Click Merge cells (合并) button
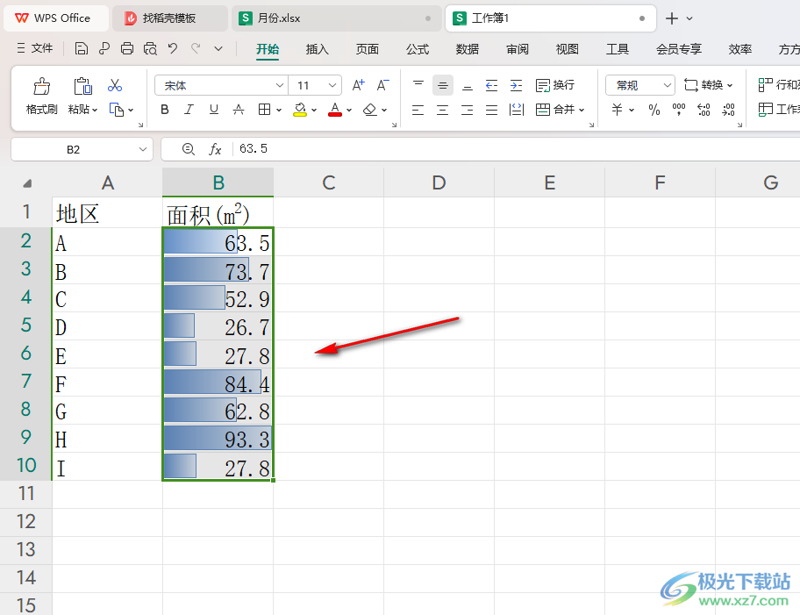This screenshot has height=615, width=800. [555, 109]
